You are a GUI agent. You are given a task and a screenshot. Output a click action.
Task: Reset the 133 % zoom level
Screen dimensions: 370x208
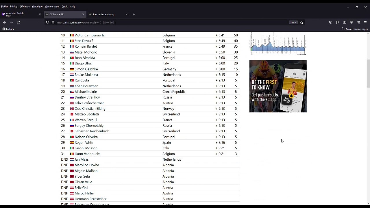click(293, 22)
